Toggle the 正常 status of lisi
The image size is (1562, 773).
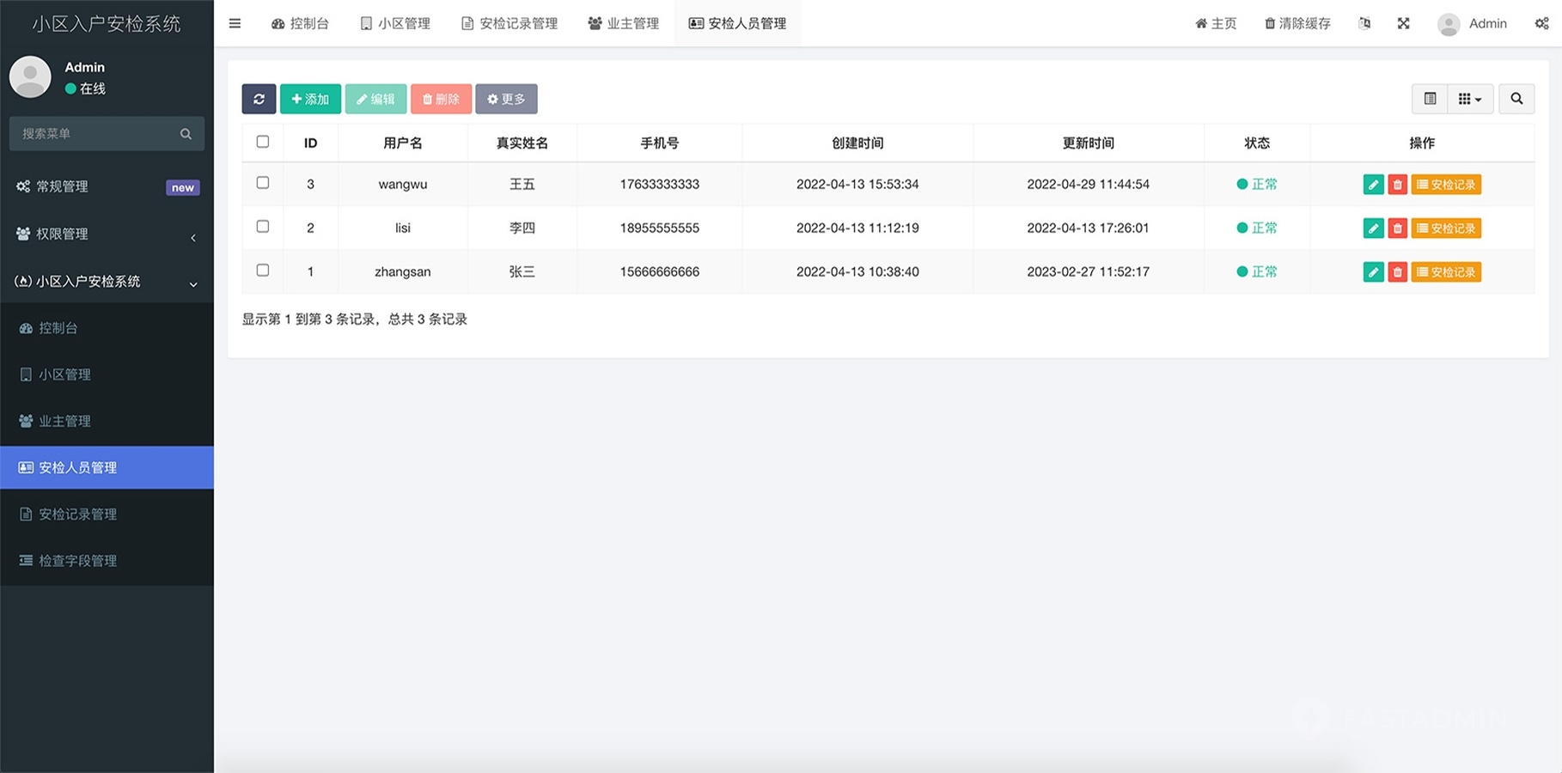pyautogui.click(x=1256, y=228)
